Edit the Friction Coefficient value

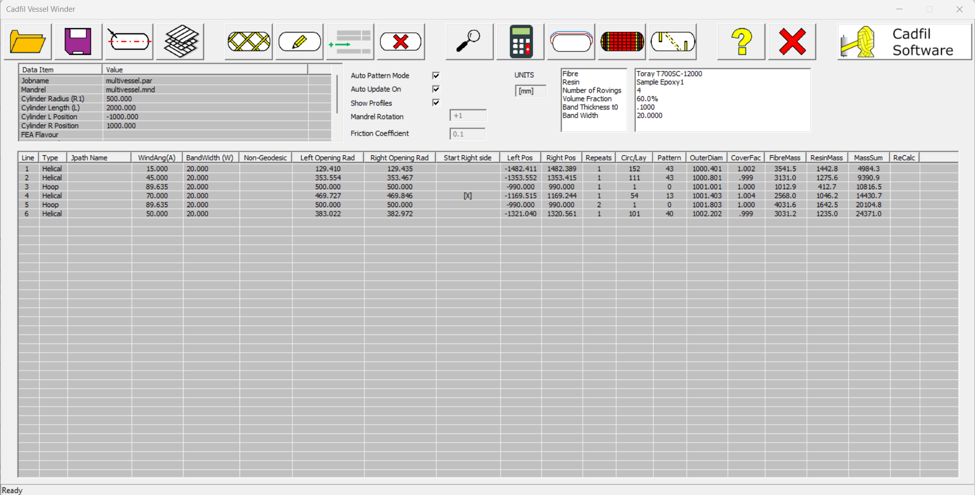[467, 134]
